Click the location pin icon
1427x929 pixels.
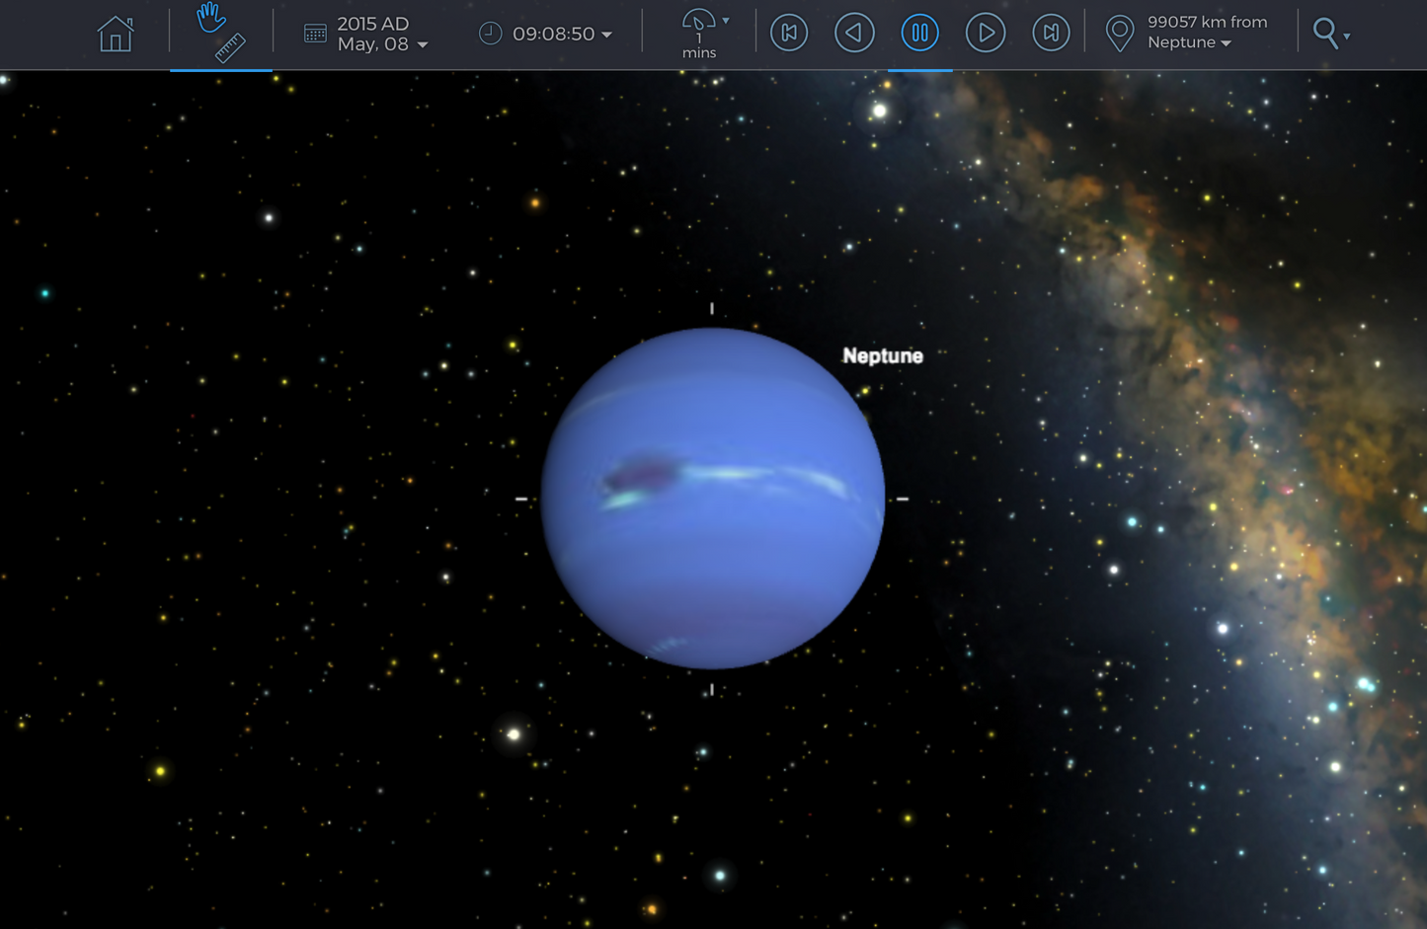(x=1119, y=33)
